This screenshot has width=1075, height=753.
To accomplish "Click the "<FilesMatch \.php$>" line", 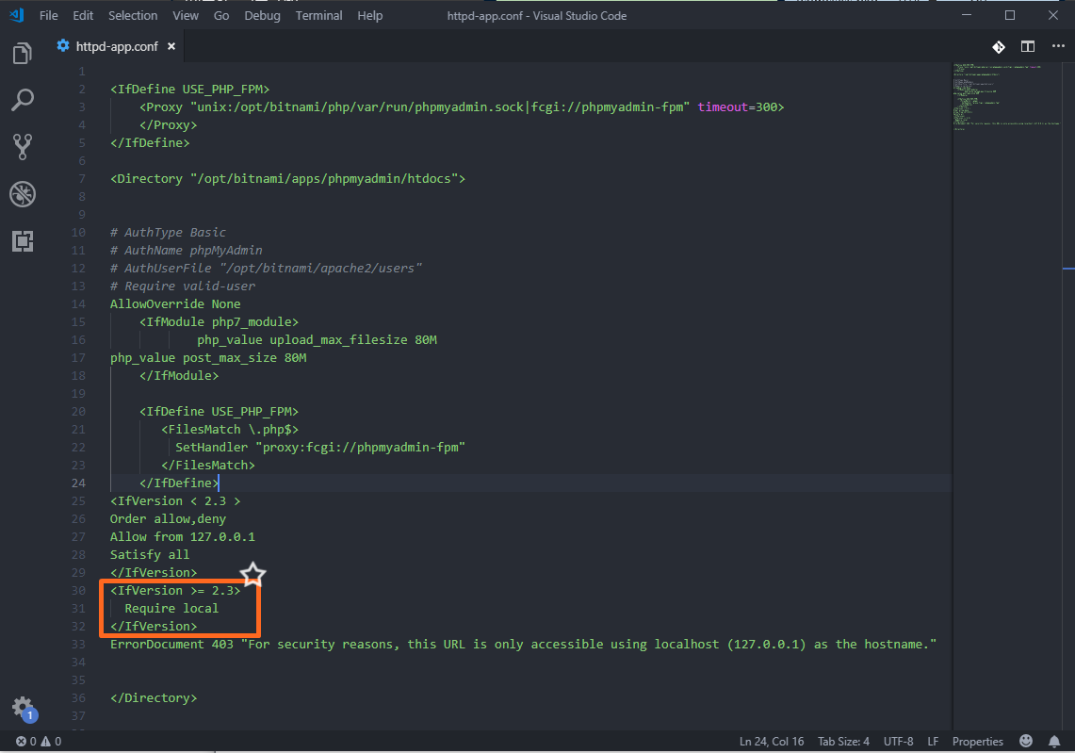I will point(230,430).
